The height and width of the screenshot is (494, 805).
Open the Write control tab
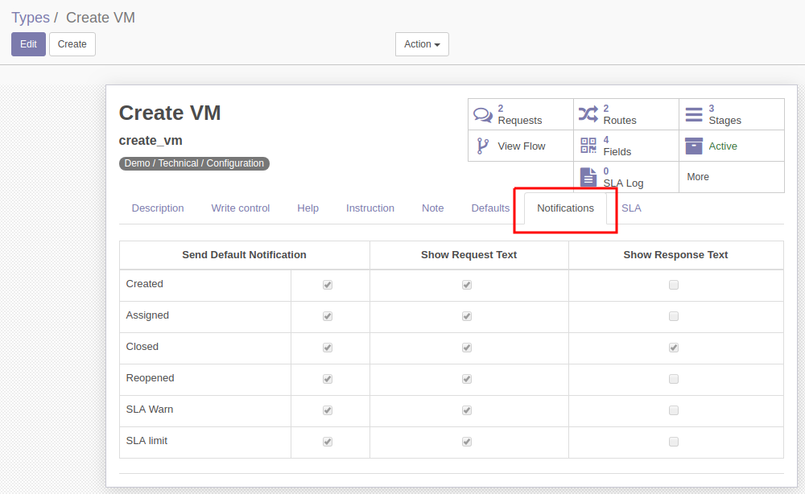[x=240, y=208]
